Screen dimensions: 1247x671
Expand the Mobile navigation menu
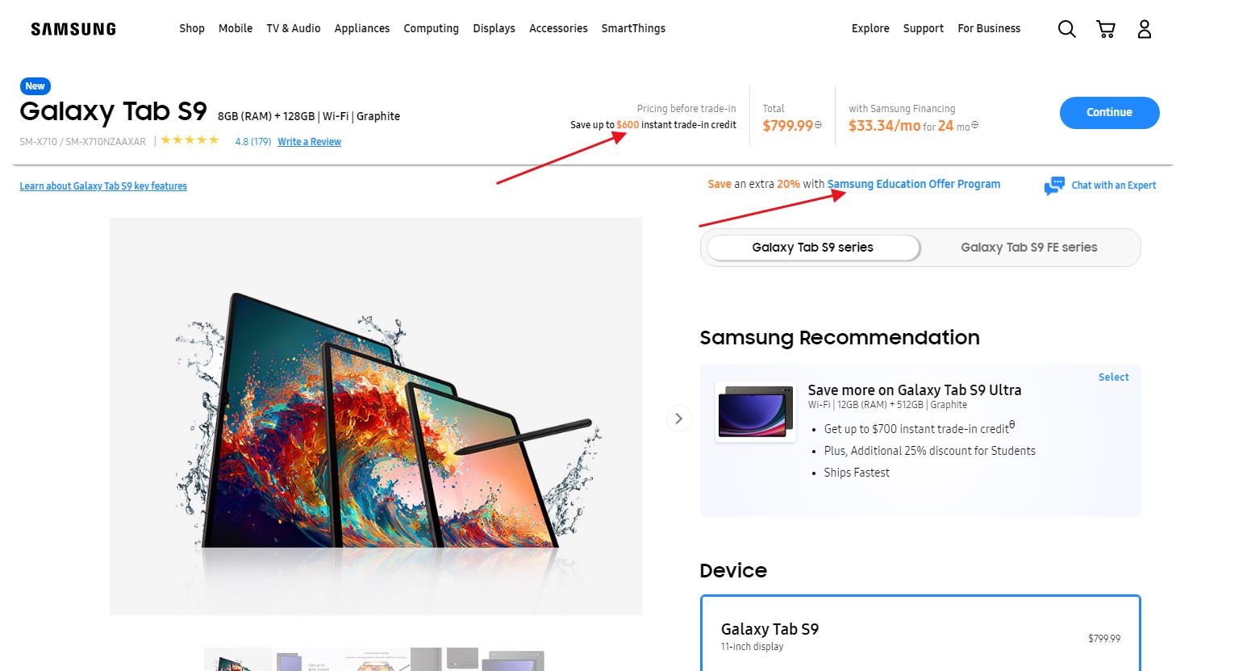click(x=236, y=28)
